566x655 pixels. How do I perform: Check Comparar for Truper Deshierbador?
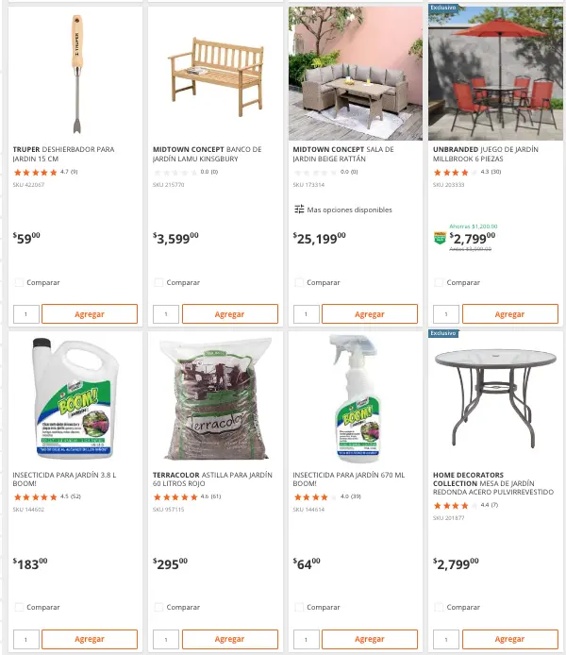19,282
